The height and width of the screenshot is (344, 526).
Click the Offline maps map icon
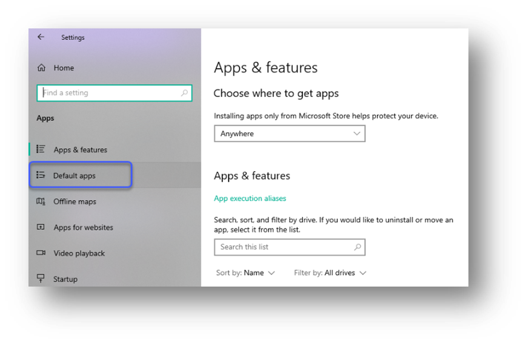pyautogui.click(x=41, y=201)
